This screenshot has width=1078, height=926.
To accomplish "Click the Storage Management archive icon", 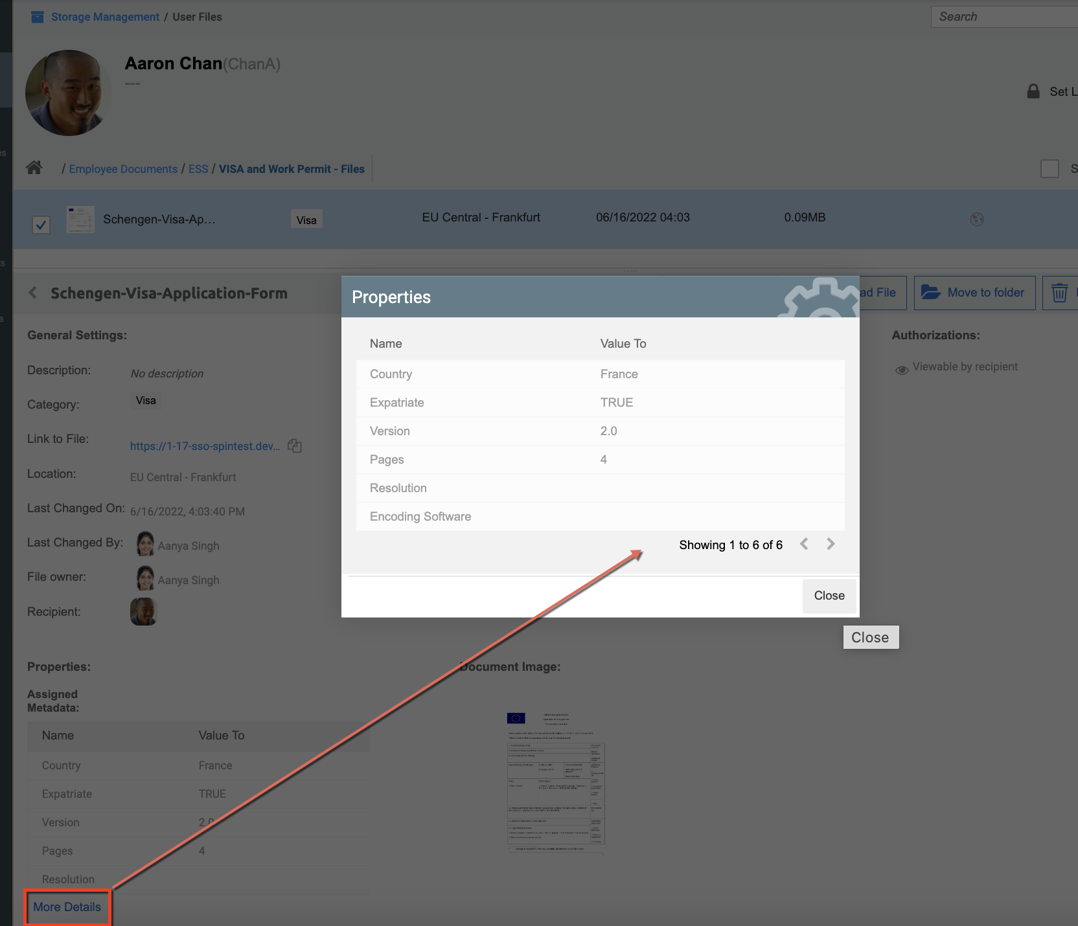I will (38, 17).
